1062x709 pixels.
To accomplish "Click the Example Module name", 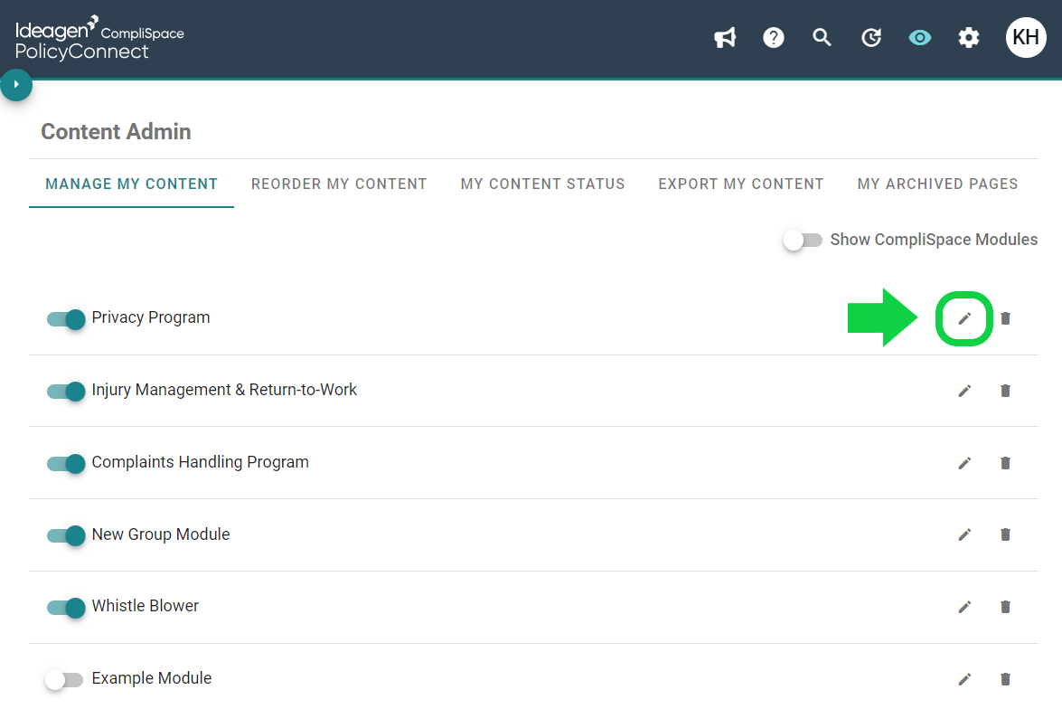I will coord(152,678).
